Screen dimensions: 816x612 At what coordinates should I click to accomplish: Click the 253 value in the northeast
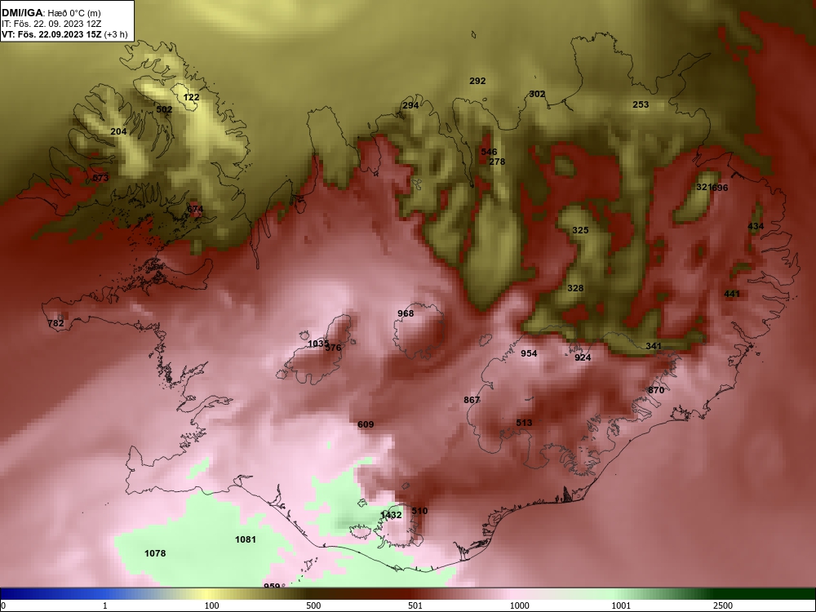[641, 104]
